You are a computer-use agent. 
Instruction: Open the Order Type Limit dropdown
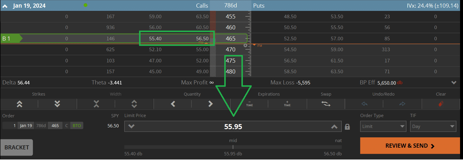(383, 126)
